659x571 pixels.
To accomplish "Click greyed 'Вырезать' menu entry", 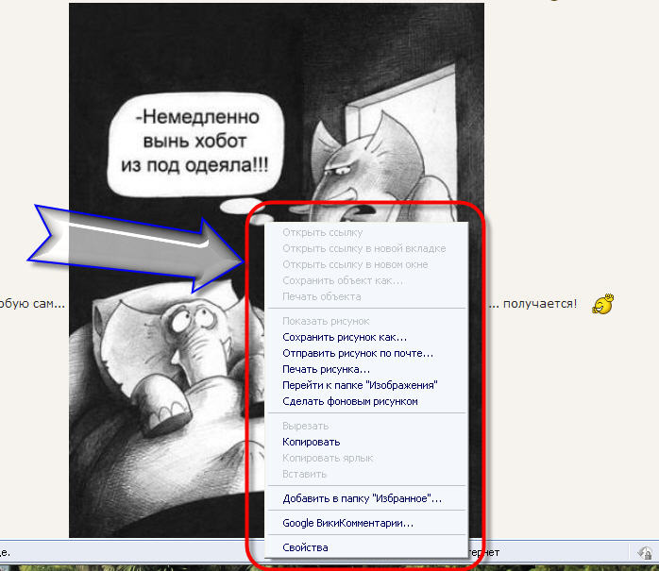I will click(366, 426).
